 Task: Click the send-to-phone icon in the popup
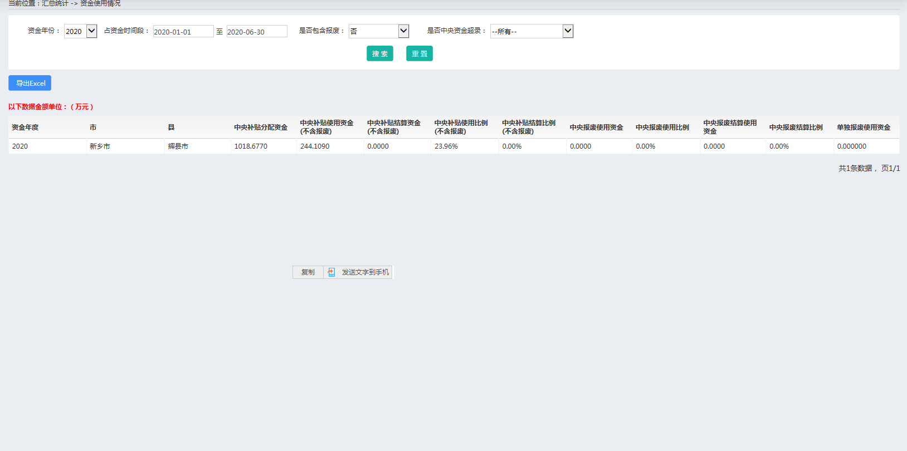click(x=331, y=272)
